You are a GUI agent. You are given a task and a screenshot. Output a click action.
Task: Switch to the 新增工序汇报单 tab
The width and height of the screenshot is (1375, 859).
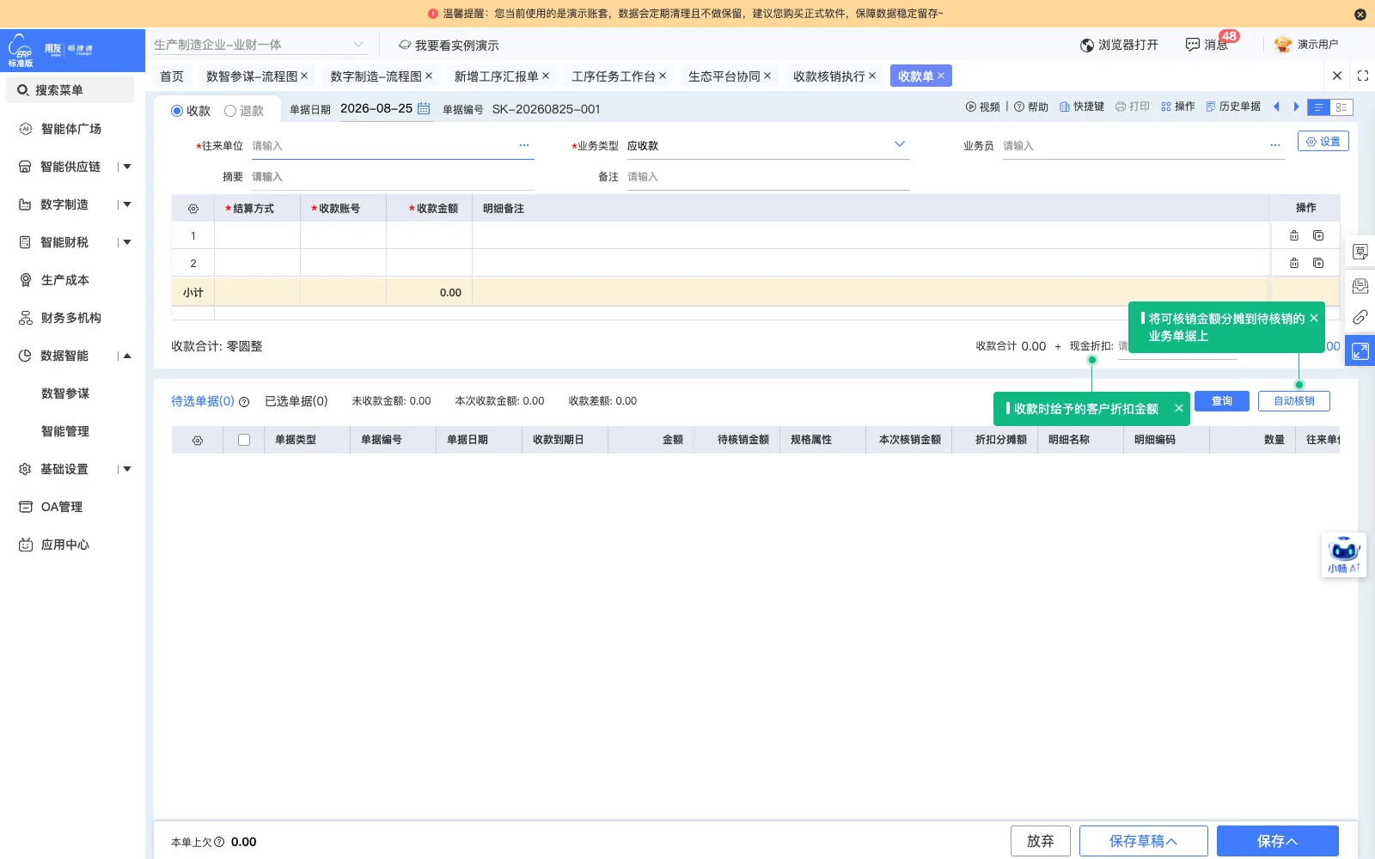[496, 76]
